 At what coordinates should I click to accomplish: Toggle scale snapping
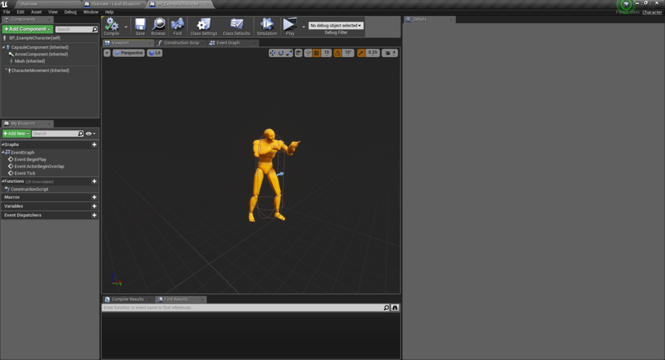click(x=361, y=53)
